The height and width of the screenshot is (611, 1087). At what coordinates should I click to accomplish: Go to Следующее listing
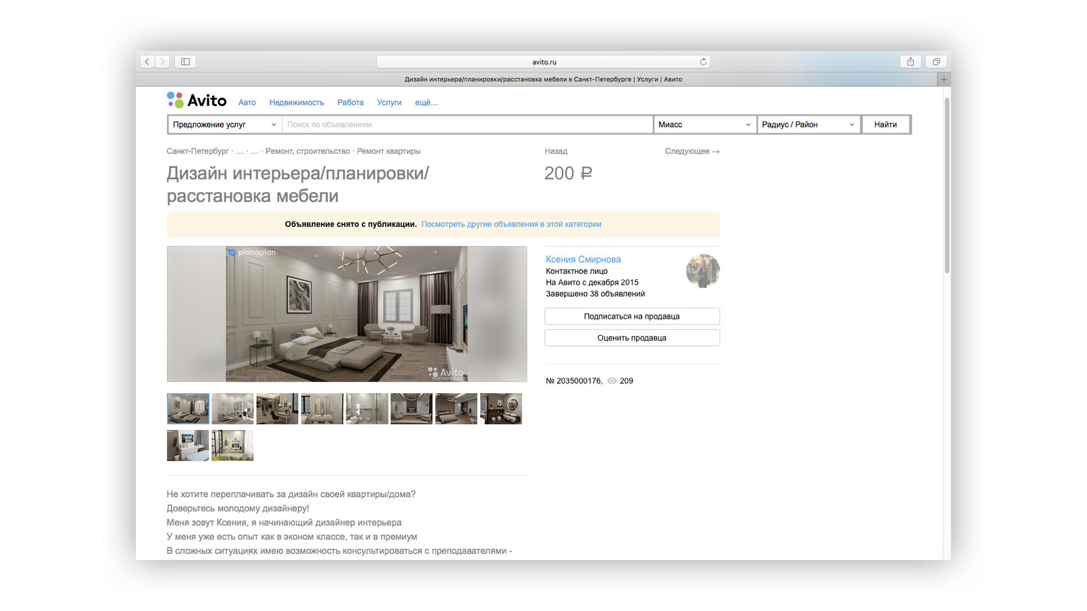click(x=692, y=151)
